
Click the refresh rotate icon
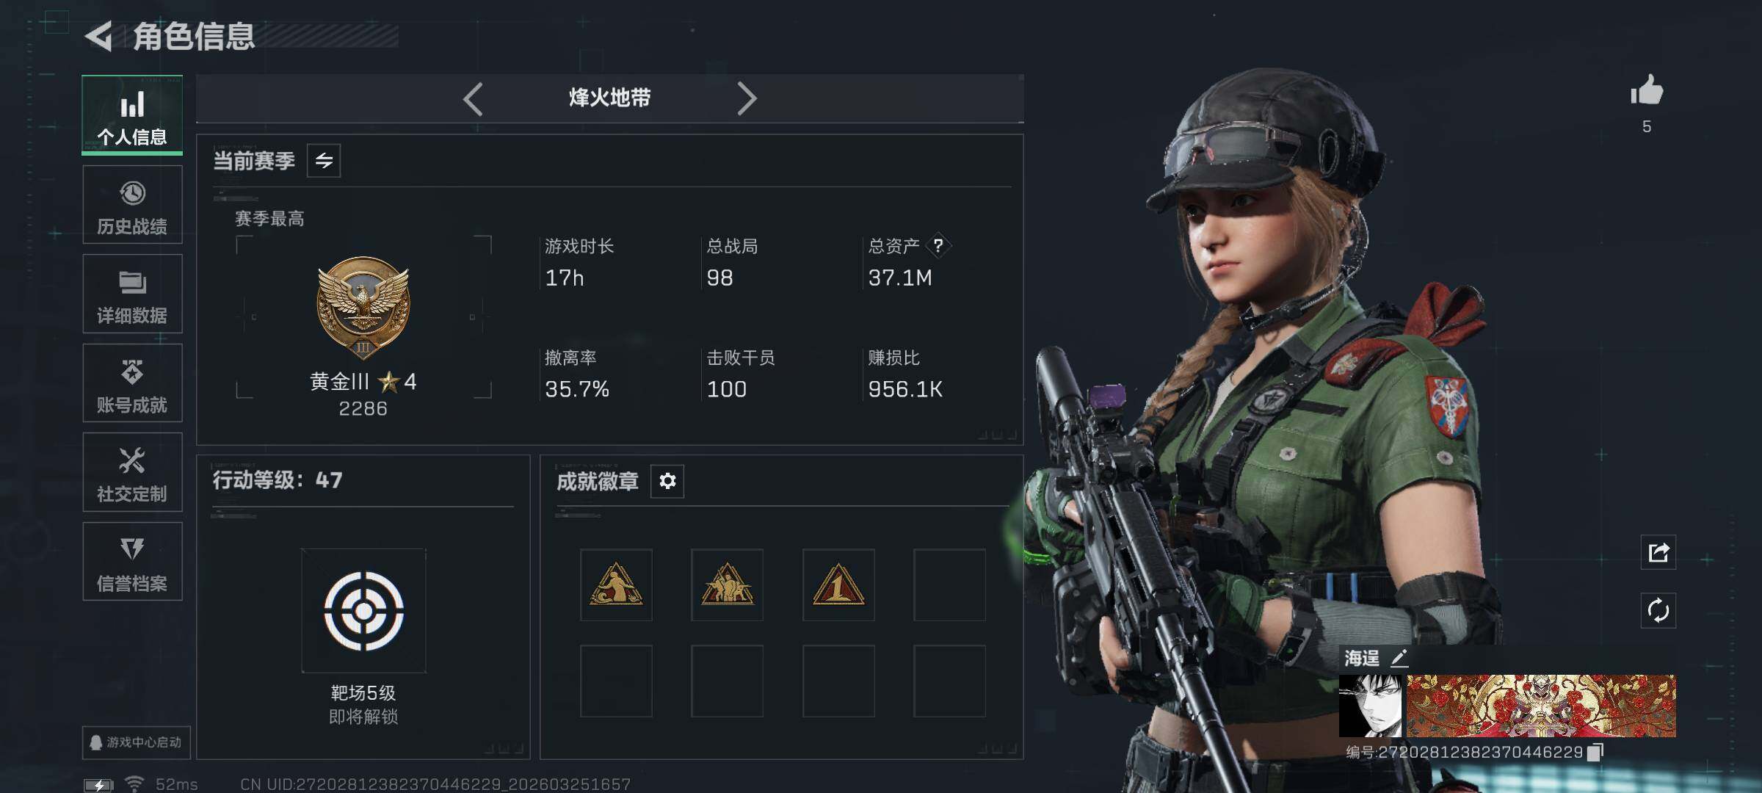tap(1658, 611)
